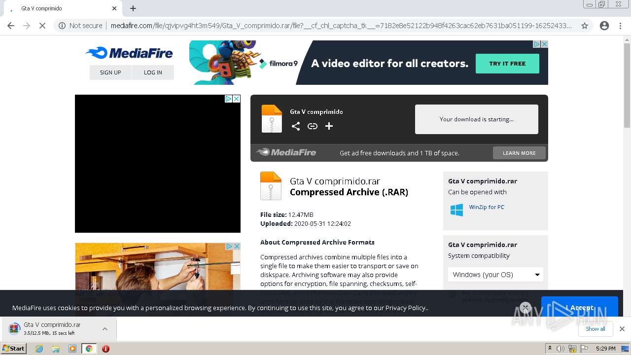This screenshot has height=355, width=631.
Task: Launch Internet Explorer from taskbar
Action: [39, 349]
